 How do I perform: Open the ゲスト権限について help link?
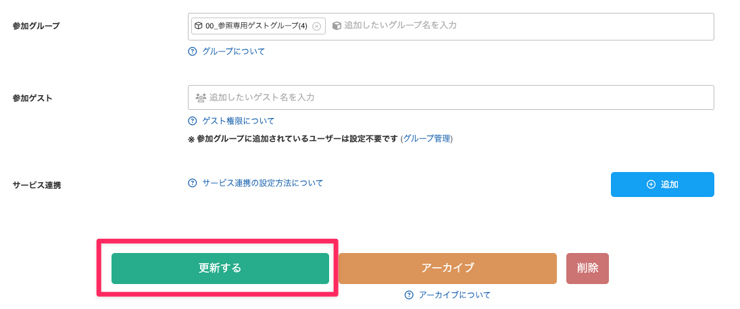click(x=239, y=121)
